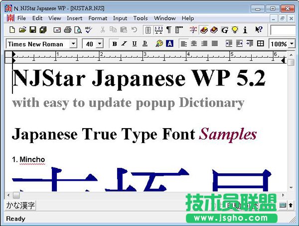Open a file with the folder icon
This screenshot has width=299, height=226.
tap(22, 30)
